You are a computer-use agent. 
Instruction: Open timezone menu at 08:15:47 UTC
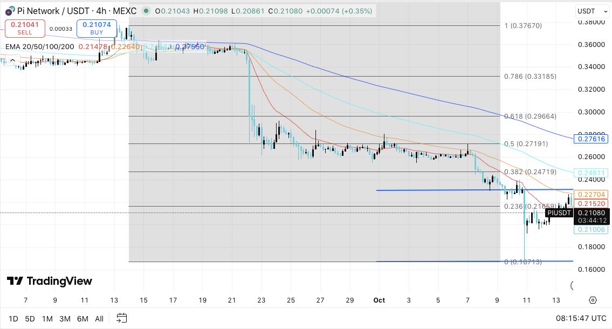(581, 318)
